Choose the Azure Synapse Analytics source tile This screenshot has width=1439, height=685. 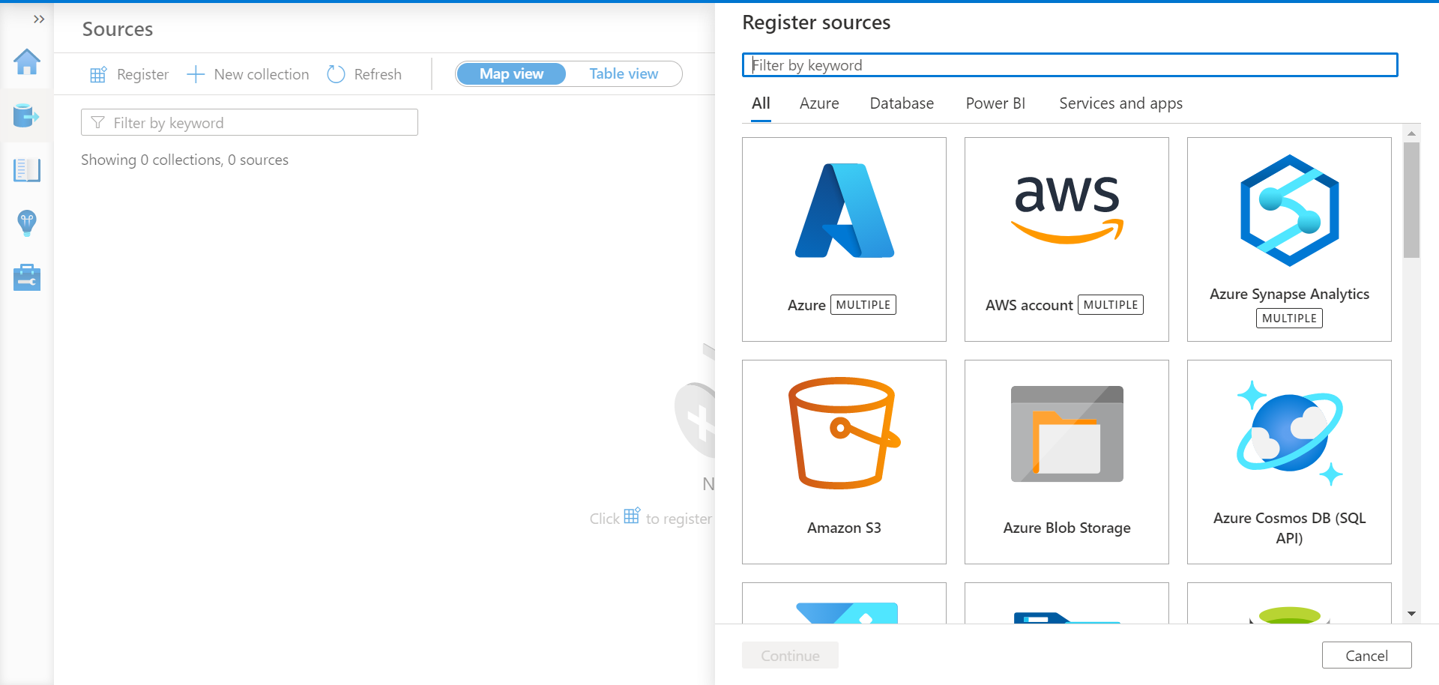(1289, 239)
